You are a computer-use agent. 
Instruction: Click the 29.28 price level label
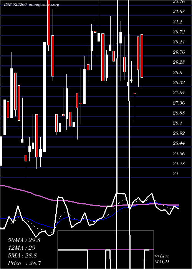pyautogui.click(x=179, y=62)
